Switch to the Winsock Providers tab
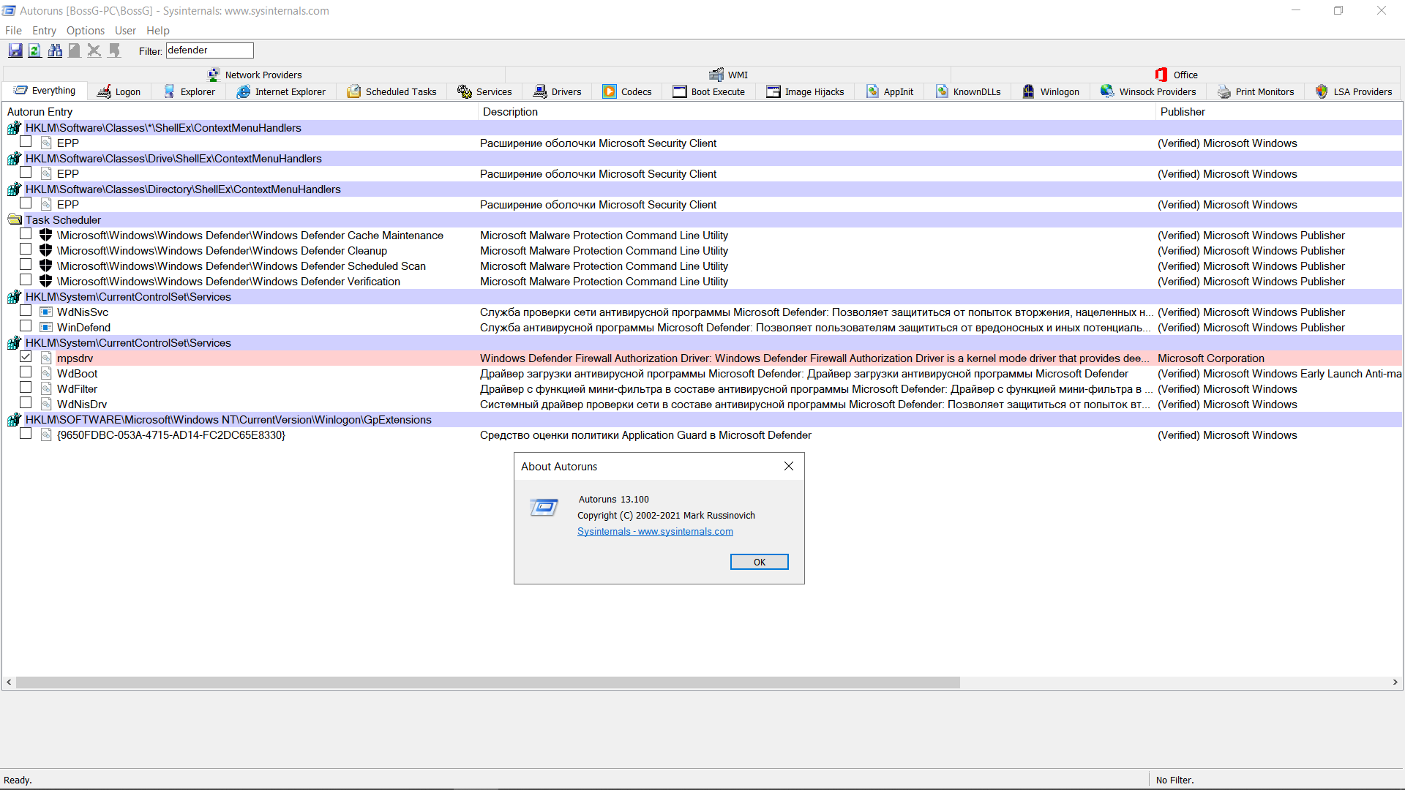Screen dimensions: 1405x790 pyautogui.click(x=1148, y=91)
